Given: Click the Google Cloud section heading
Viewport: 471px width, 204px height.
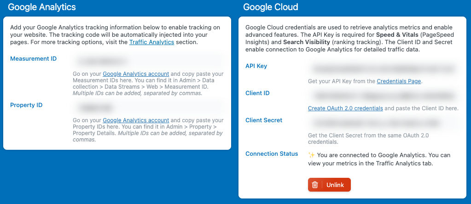Looking at the screenshot, I should 270,7.
